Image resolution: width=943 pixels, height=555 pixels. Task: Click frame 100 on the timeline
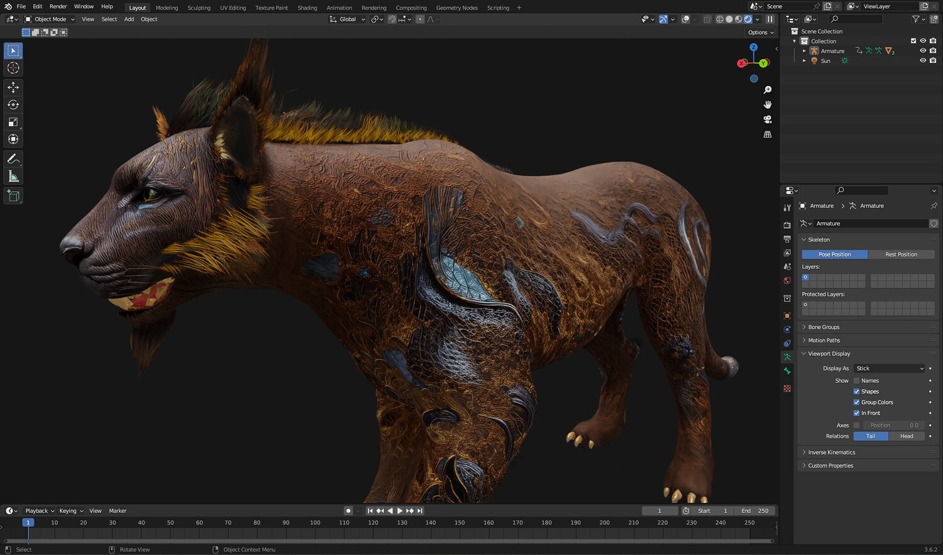(315, 523)
